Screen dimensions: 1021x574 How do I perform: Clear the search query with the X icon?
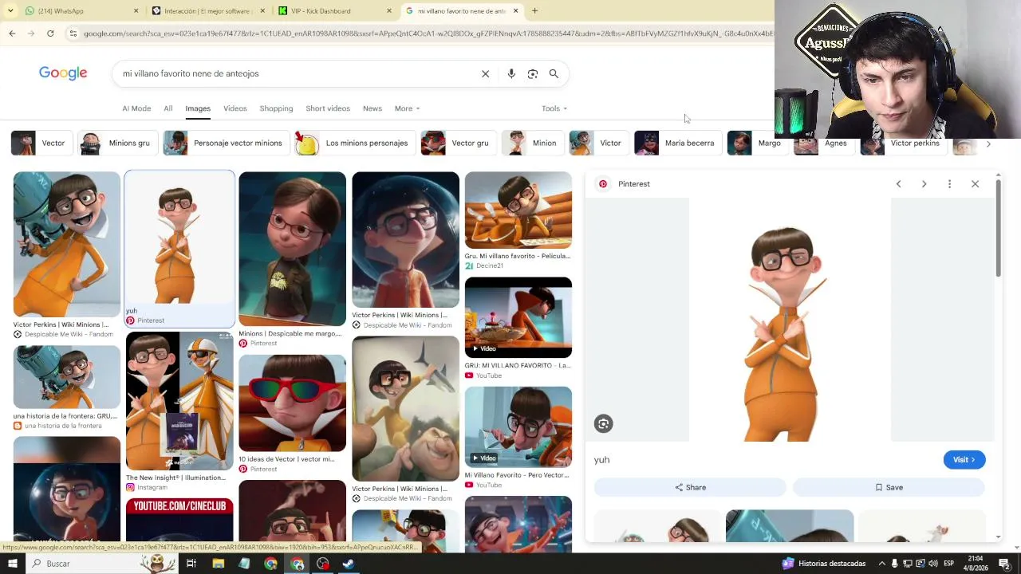point(485,73)
